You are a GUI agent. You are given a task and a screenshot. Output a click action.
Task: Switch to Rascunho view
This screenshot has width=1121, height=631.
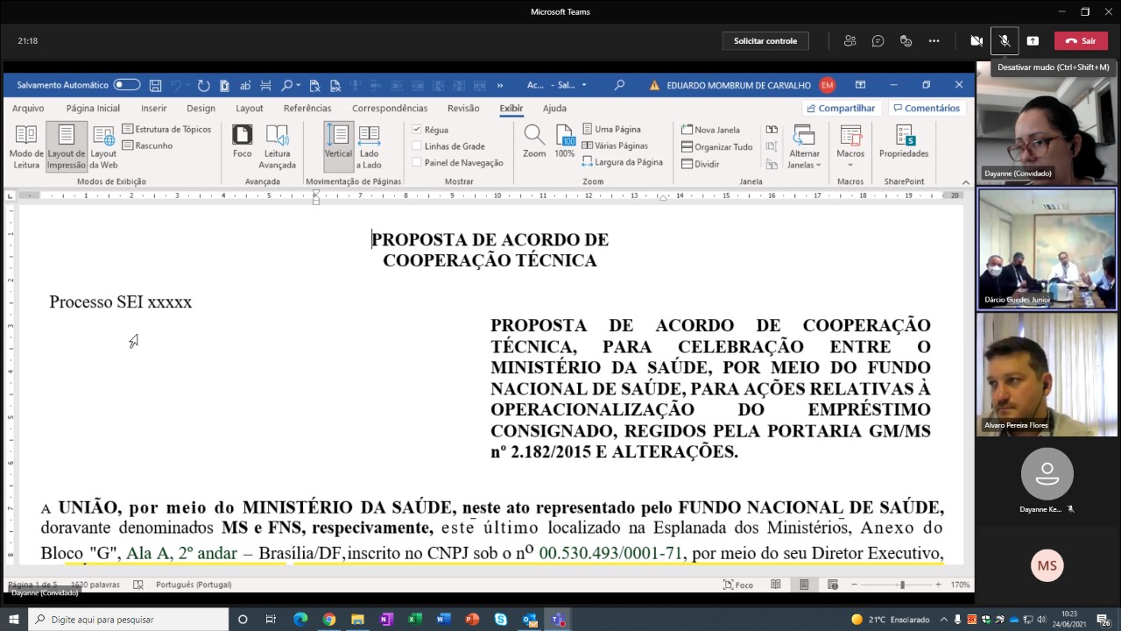coord(147,145)
